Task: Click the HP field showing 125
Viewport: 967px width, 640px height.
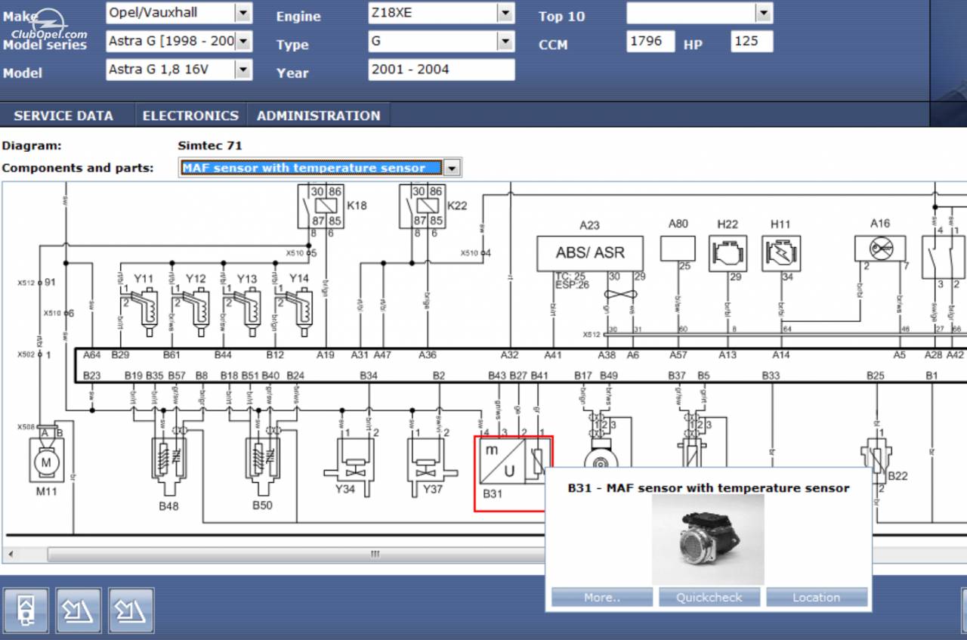Action: click(752, 41)
